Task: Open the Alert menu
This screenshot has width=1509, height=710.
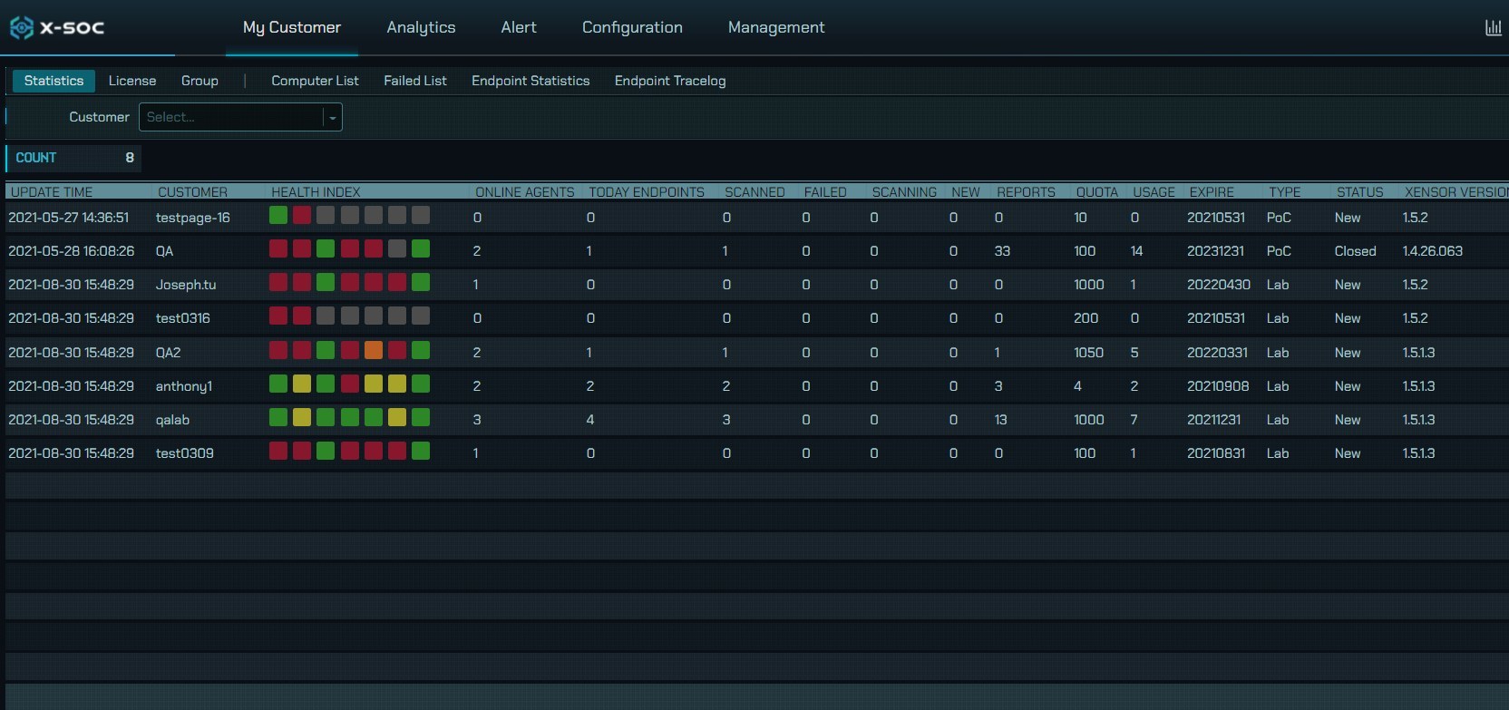Action: click(x=519, y=28)
